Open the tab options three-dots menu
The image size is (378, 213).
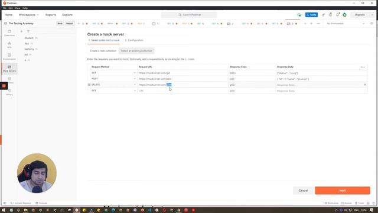(318, 24)
